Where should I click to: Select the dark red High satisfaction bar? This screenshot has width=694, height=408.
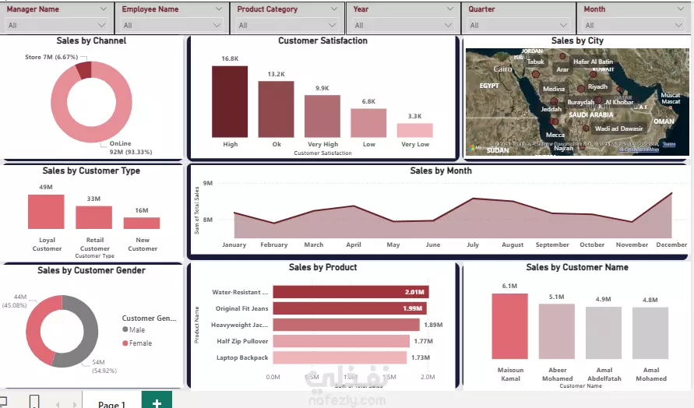[230, 101]
